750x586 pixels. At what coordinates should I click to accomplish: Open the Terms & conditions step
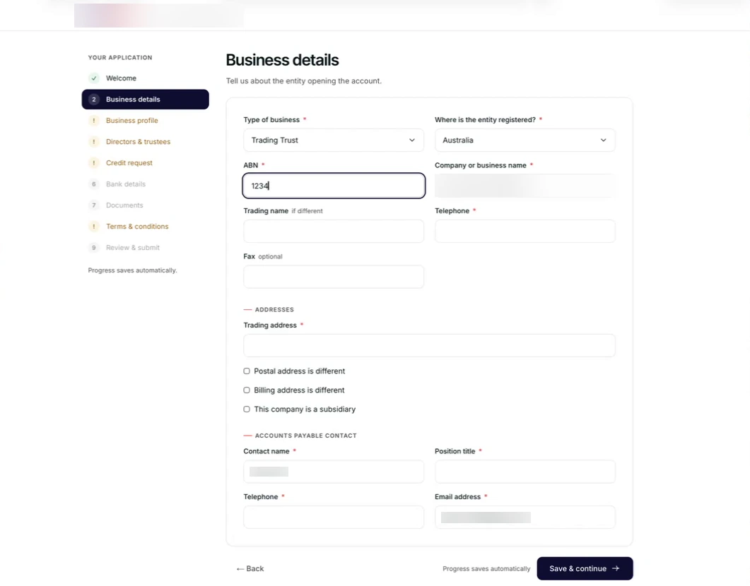145,227
